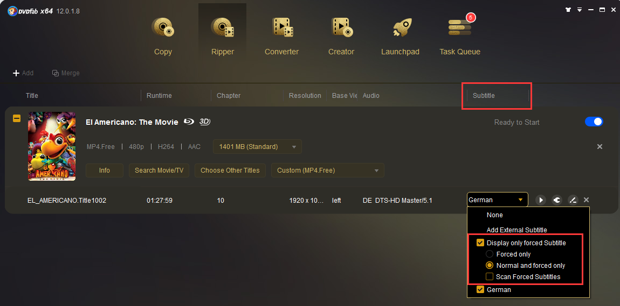Viewport: 620px width, 306px height.
Task: Click the DE DTS-HD Master/5.1 audio entry
Action: [x=397, y=200]
